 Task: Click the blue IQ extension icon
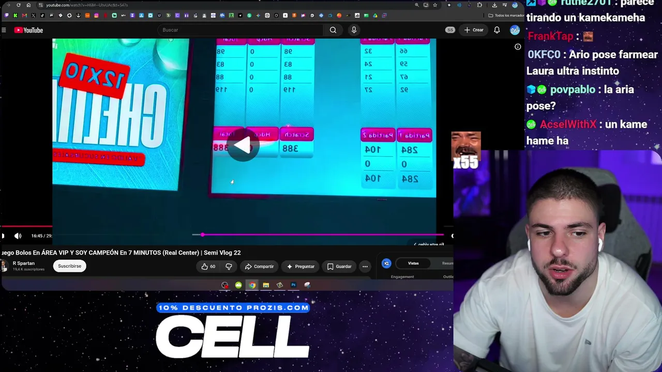tap(386, 263)
